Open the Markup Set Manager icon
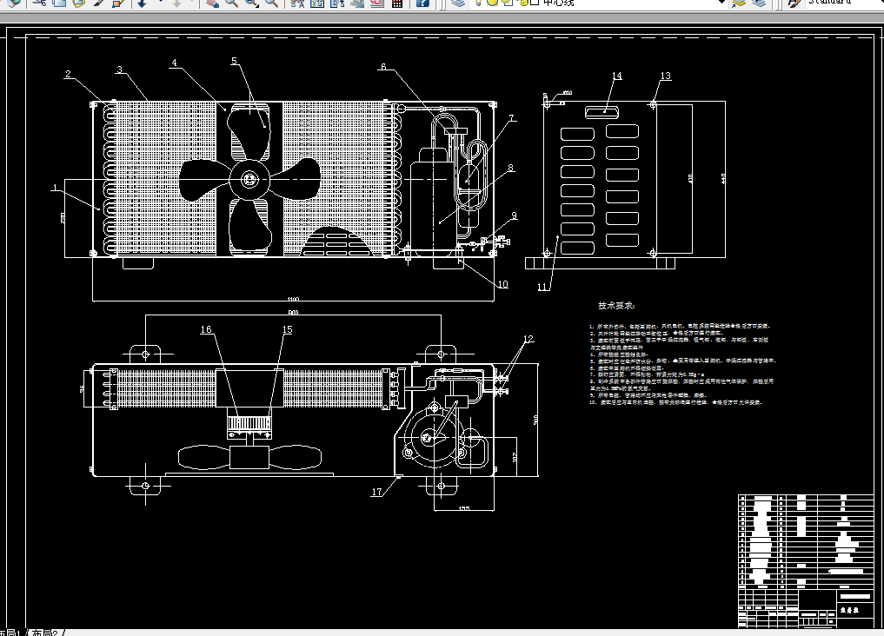 [376, 3]
